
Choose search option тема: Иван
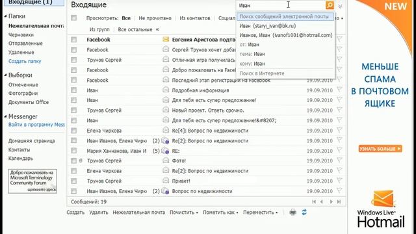point(252,54)
